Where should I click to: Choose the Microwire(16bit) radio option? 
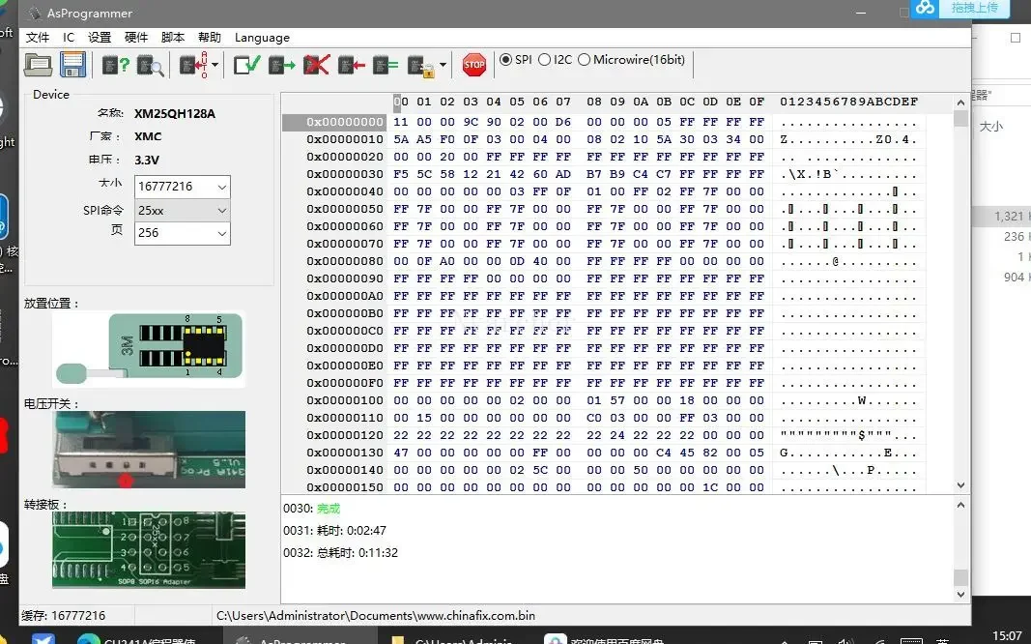584,60
